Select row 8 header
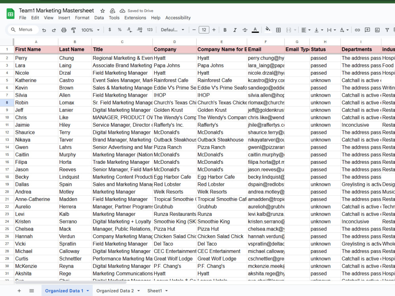This screenshot has width=395, height=296. pos(7,103)
